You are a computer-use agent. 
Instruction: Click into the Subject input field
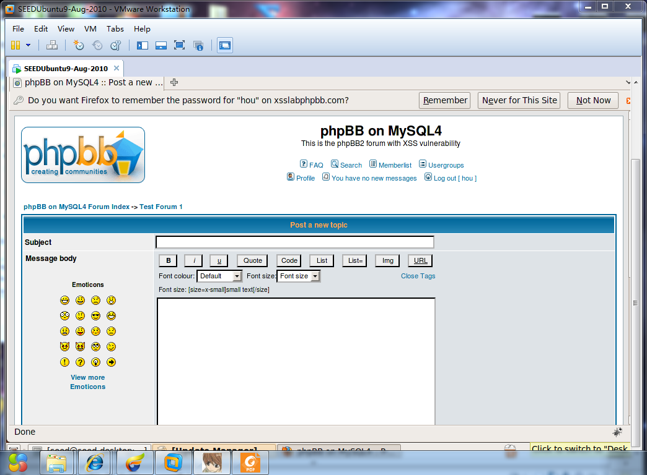294,242
